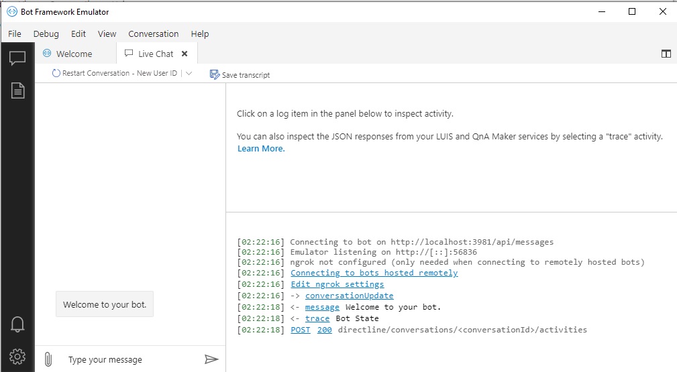
Task: Open the chat bots sidebar icon
Action: [x=17, y=58]
